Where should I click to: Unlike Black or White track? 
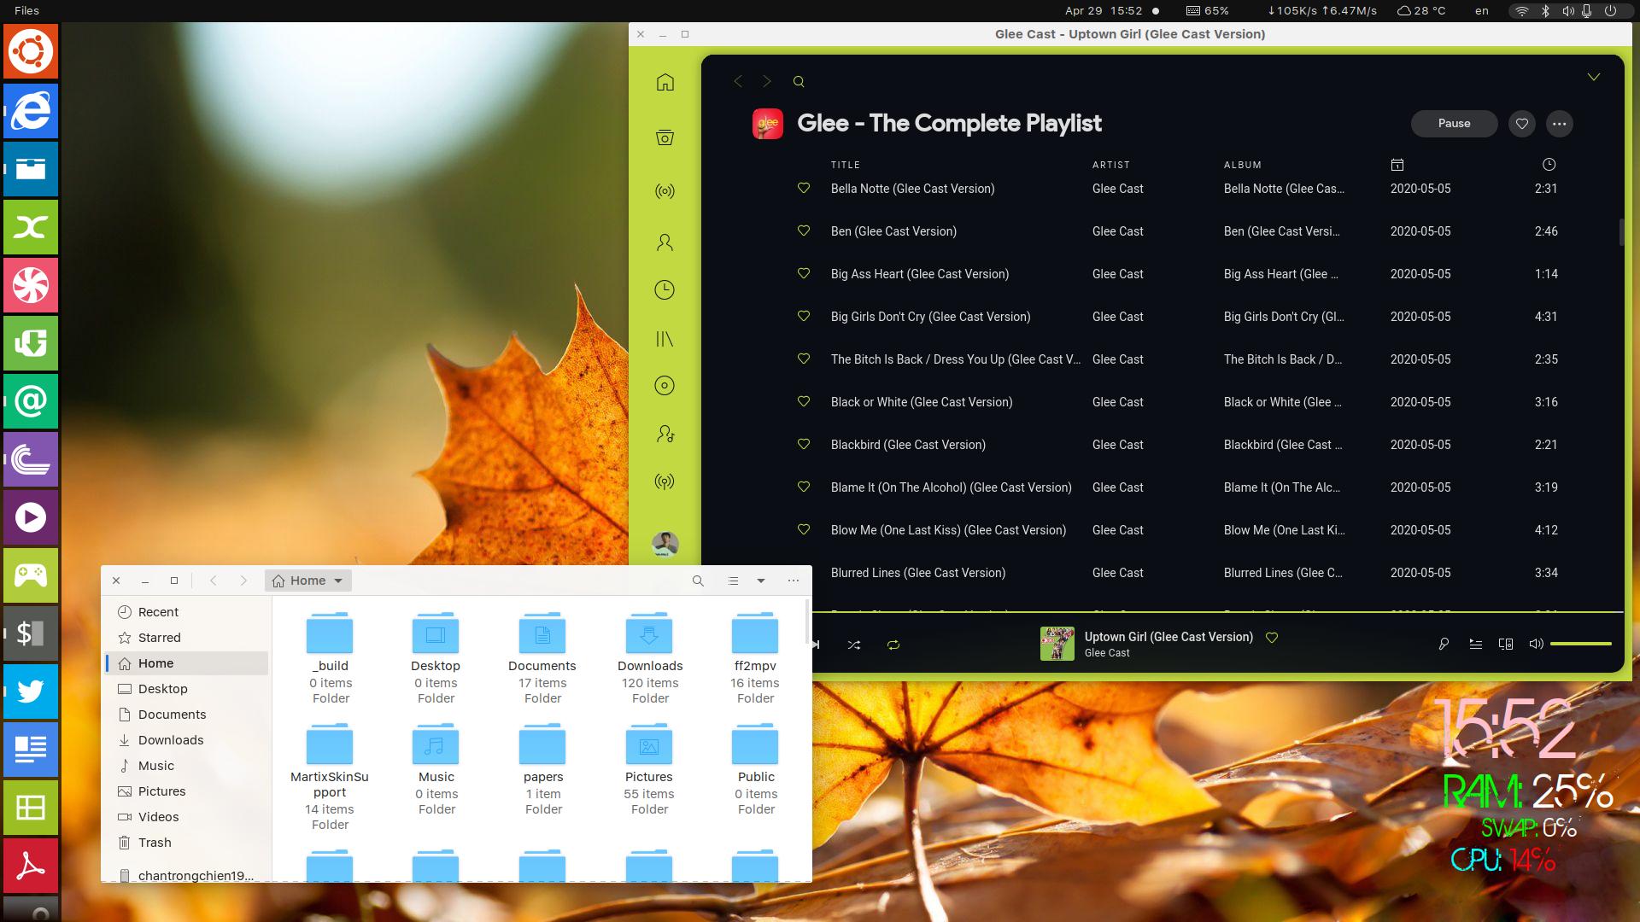click(x=804, y=401)
